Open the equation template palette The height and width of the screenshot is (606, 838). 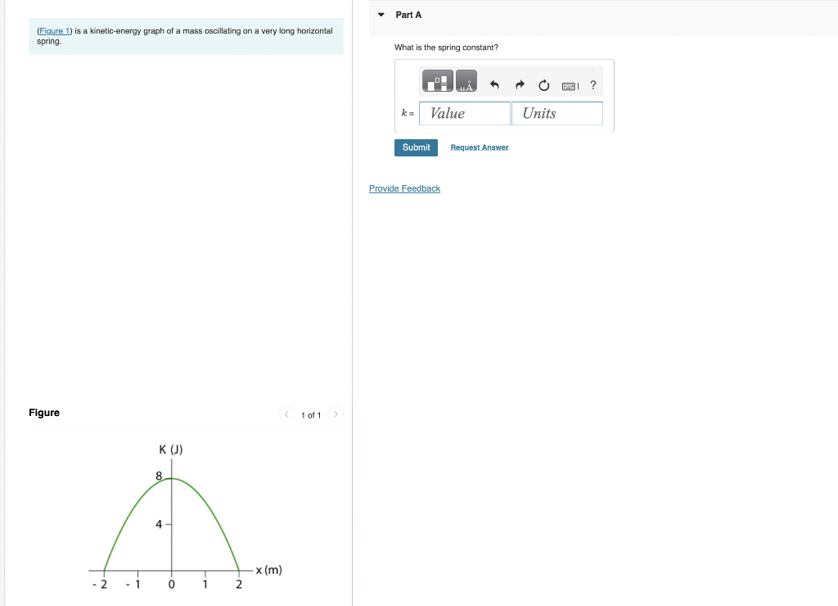pyautogui.click(x=438, y=81)
